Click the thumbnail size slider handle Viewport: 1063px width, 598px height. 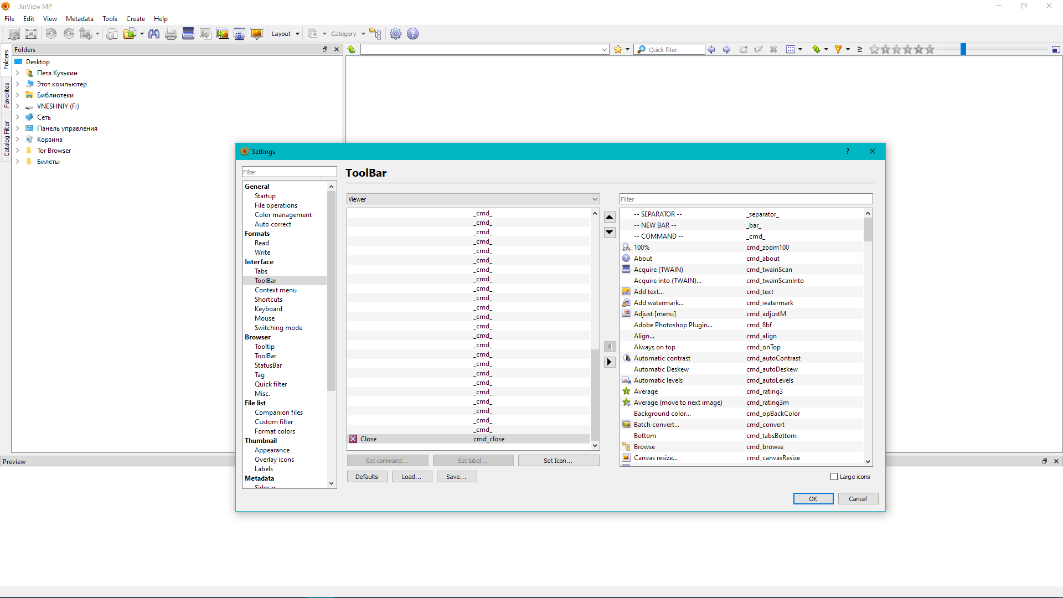[x=963, y=49]
